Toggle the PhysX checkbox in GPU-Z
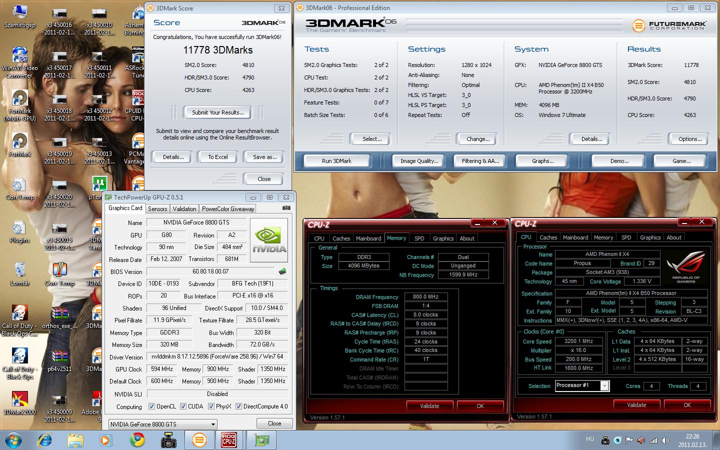 coord(211,406)
